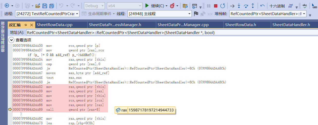Image resolution: width=318 pixels, height=125 pixels.
Task: Click the Save floppy disk icon
Action: point(45,5)
